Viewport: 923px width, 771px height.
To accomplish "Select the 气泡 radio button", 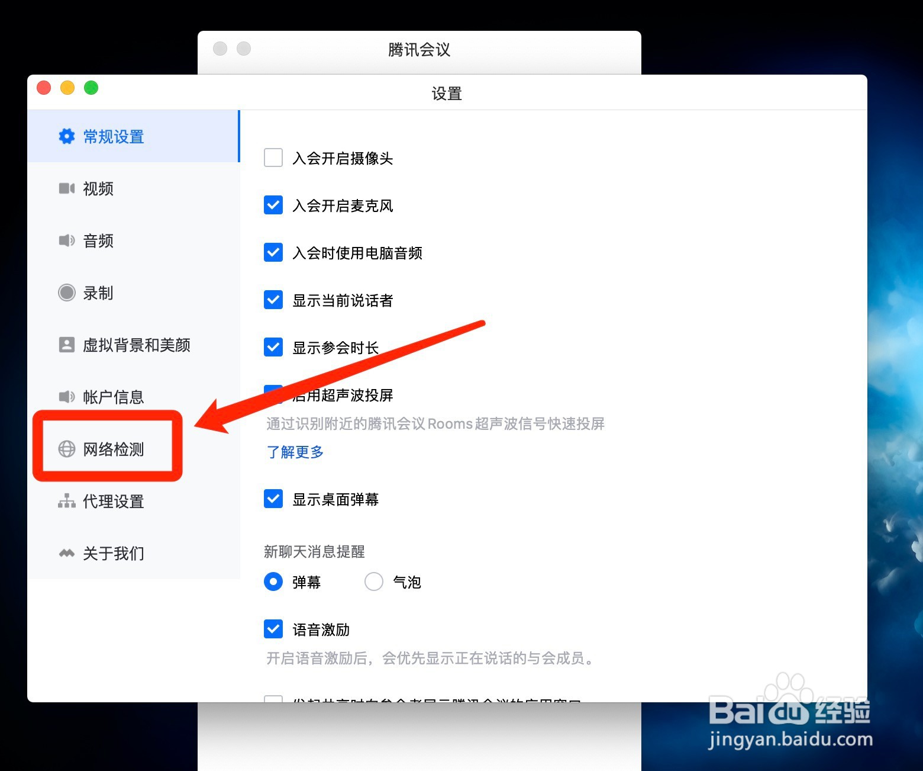I will pos(374,582).
